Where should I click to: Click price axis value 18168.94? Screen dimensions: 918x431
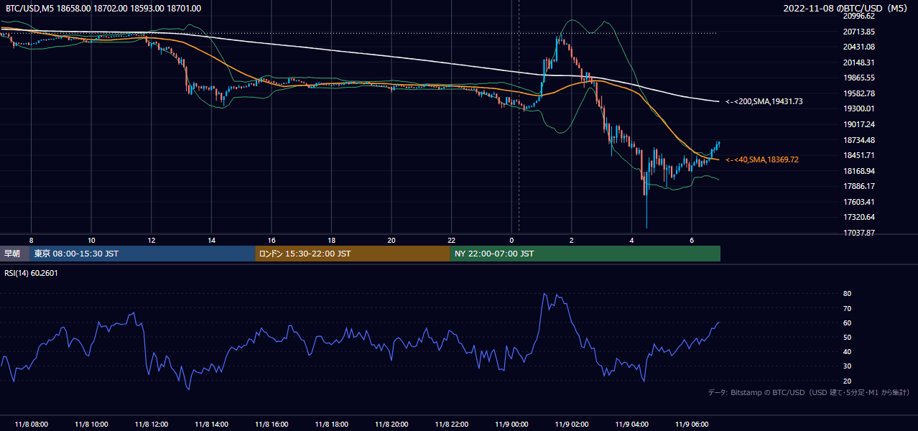coord(858,171)
